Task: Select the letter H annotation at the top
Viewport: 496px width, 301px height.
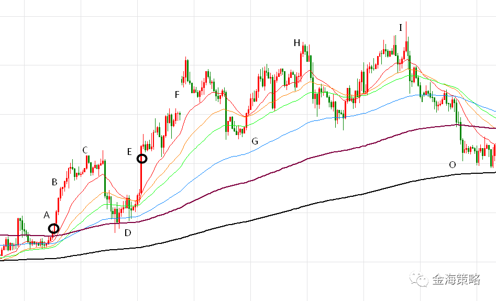Action: coord(297,43)
